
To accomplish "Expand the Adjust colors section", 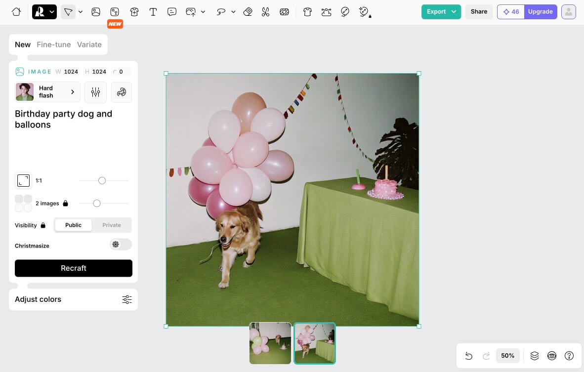I will tap(73, 299).
